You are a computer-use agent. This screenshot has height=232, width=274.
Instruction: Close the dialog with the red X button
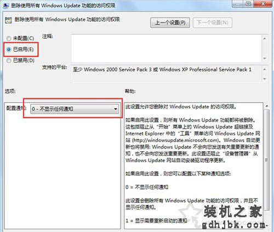(263, 4)
